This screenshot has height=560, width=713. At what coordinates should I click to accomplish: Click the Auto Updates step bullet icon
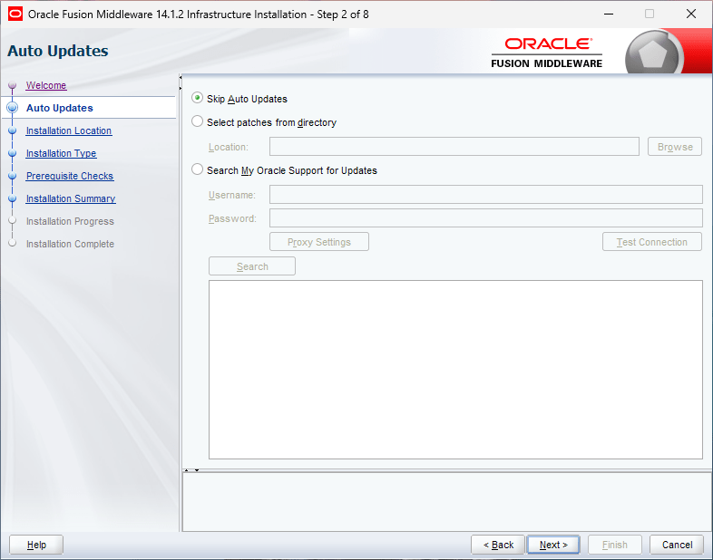click(13, 108)
